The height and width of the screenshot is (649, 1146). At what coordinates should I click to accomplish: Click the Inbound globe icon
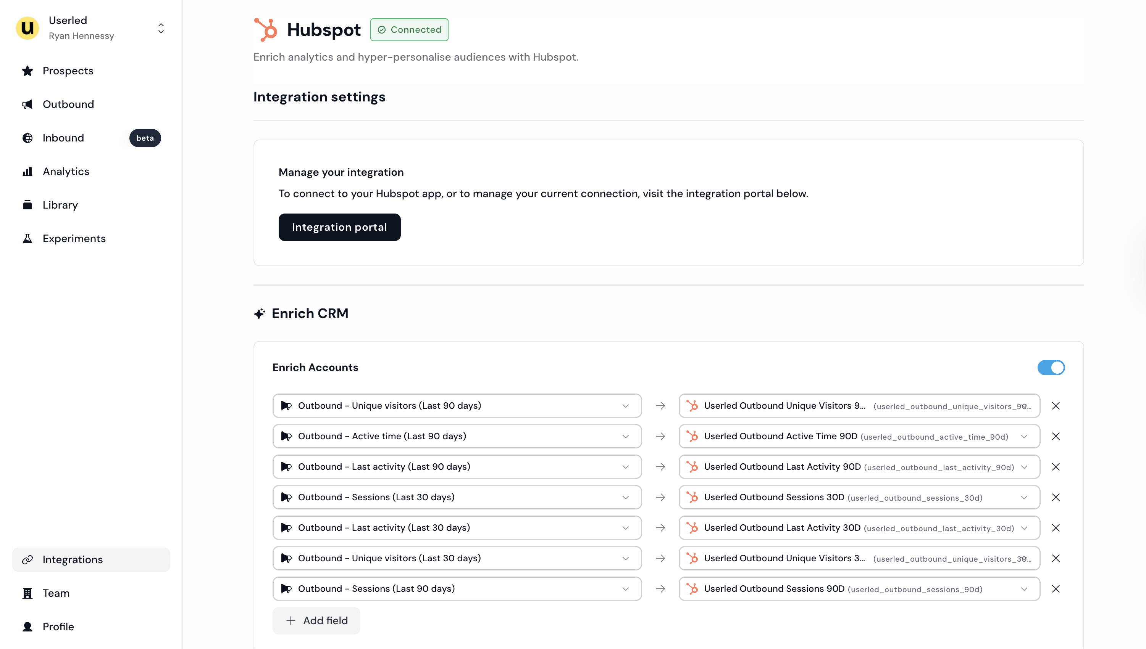pos(27,138)
